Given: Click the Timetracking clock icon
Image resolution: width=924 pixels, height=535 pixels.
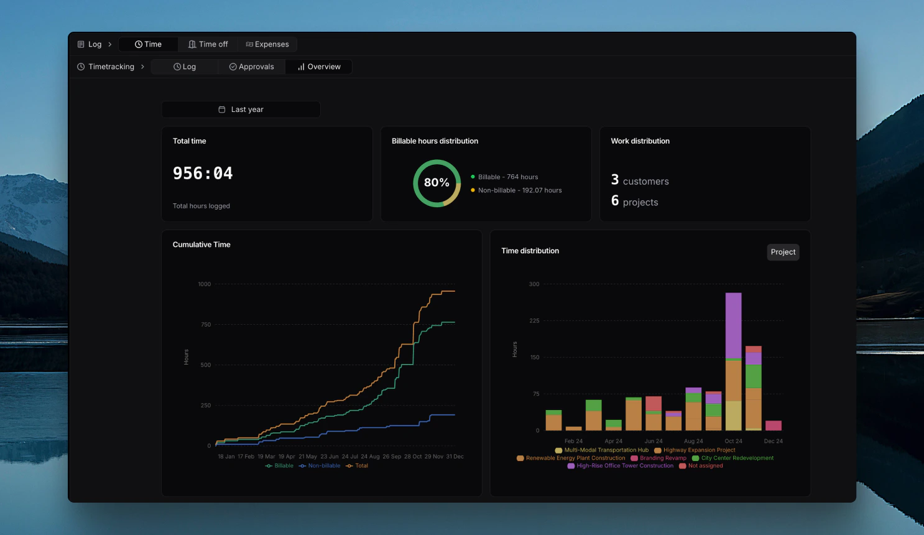Looking at the screenshot, I should tap(81, 67).
